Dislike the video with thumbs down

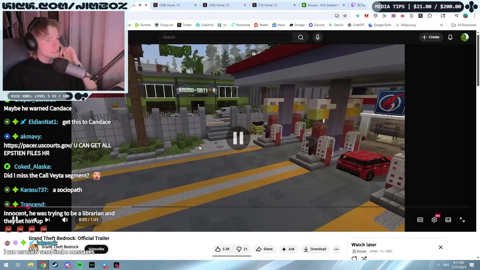(x=242, y=249)
